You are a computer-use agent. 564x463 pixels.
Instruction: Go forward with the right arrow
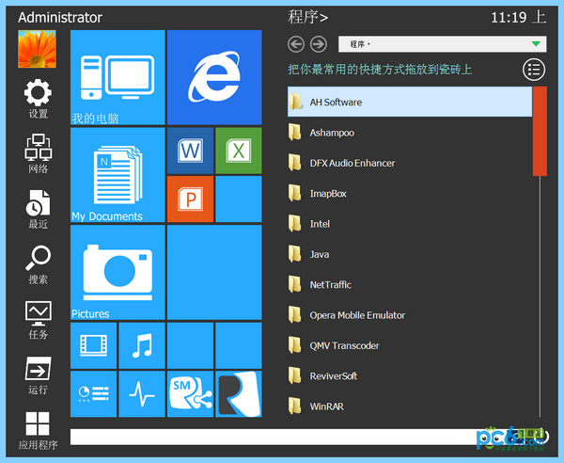[x=319, y=44]
